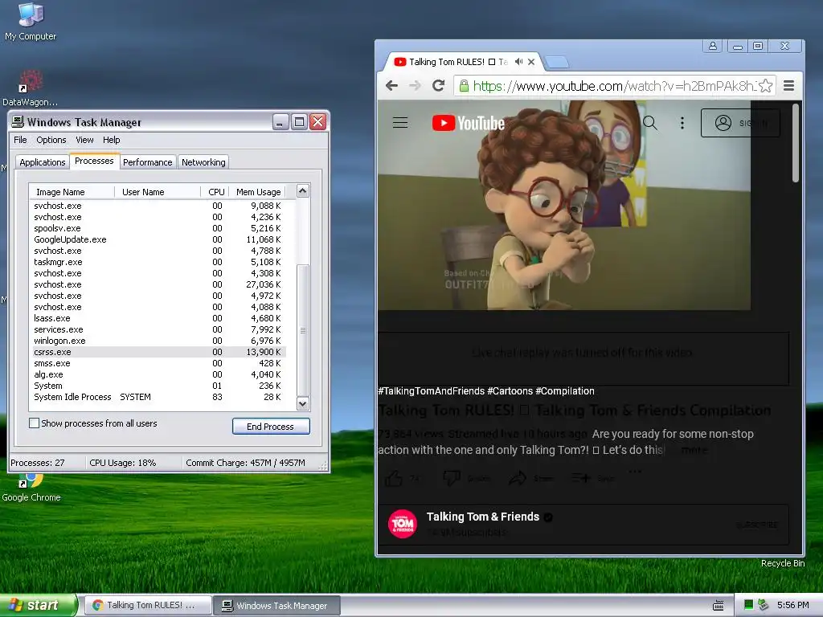Select smss.exe process row
This screenshot has width=823, height=617.
[x=158, y=364]
